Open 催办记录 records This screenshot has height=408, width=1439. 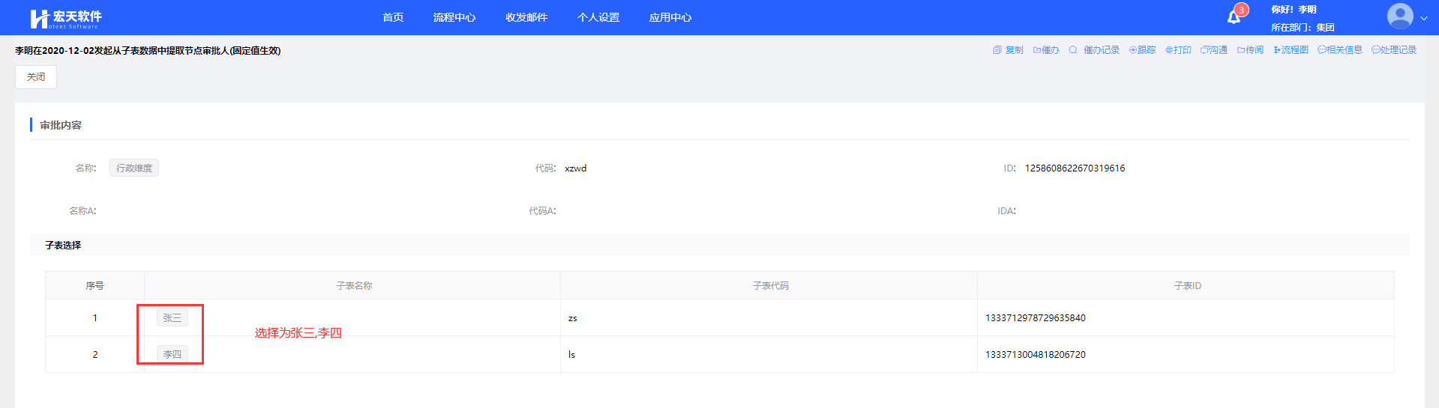[1094, 50]
